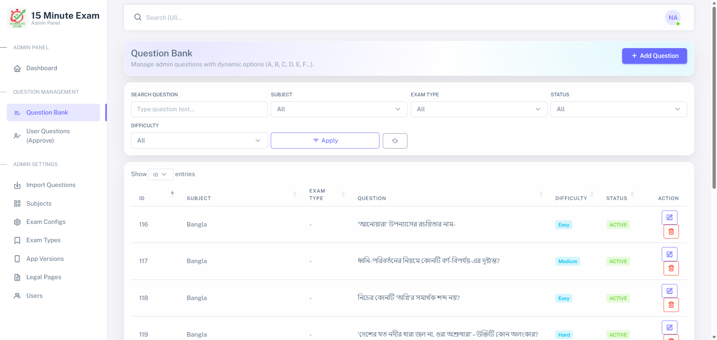Delete question 117 using trash icon
717x340 pixels.
click(671, 268)
